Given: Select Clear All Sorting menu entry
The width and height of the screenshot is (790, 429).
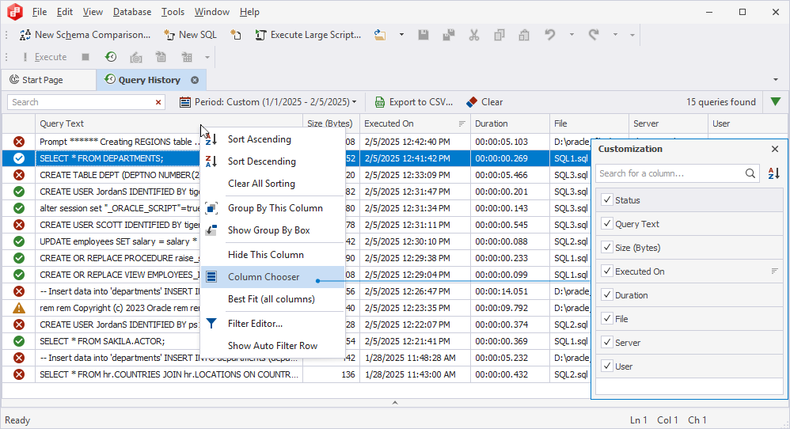Looking at the screenshot, I should pos(272,184).
